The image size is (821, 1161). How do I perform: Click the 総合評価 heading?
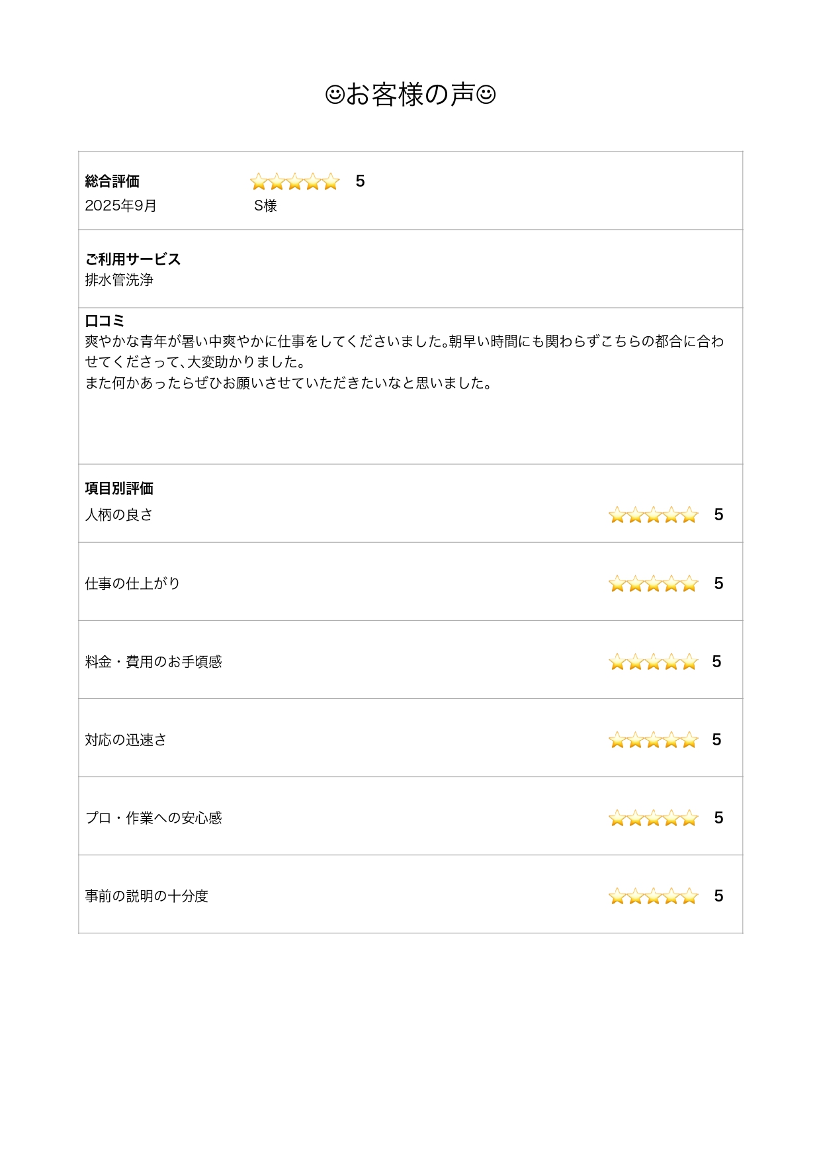(112, 181)
